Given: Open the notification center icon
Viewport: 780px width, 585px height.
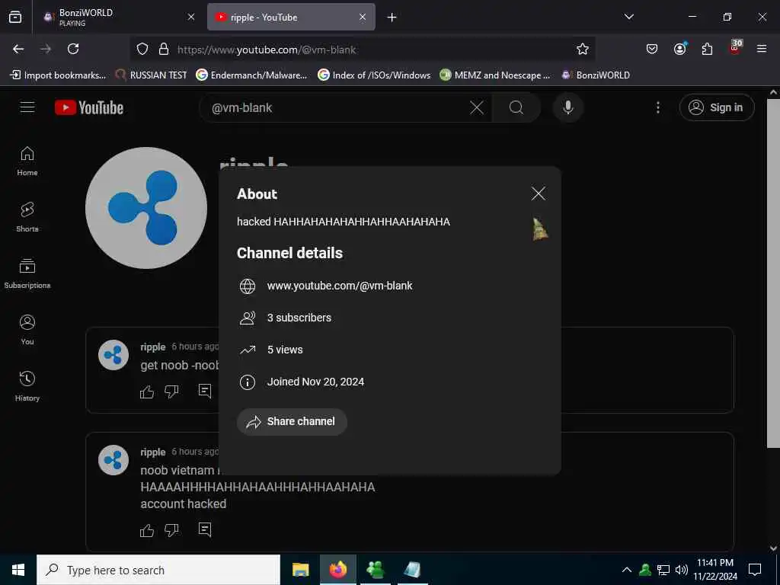Looking at the screenshot, I should pyautogui.click(x=755, y=570).
